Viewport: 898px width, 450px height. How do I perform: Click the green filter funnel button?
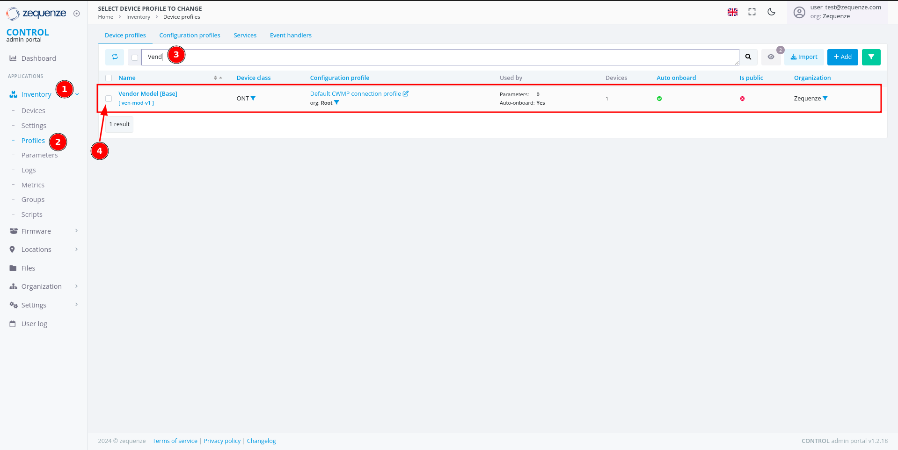[x=871, y=57]
